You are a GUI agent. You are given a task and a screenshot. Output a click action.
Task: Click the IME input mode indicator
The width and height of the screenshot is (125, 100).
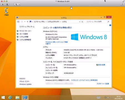112,98
